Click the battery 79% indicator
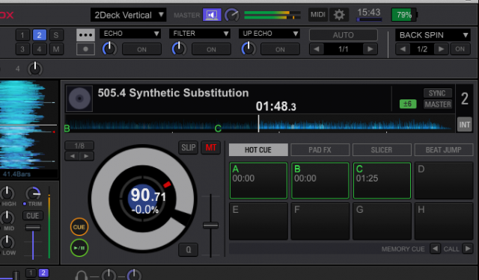Viewport: 479px width, 280px height. point(404,15)
